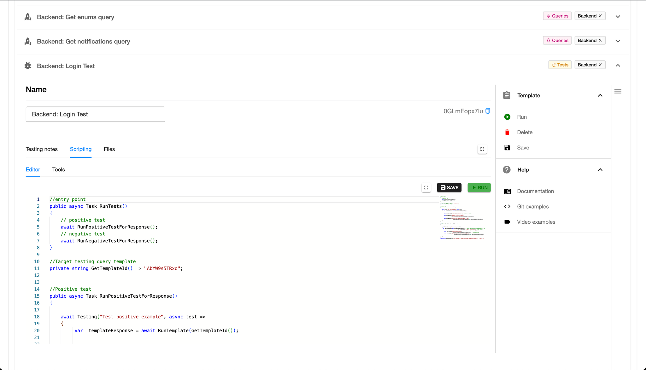This screenshot has height=370, width=646.
Task: Open the hamburger menu beside Template panel
Action: (x=618, y=91)
